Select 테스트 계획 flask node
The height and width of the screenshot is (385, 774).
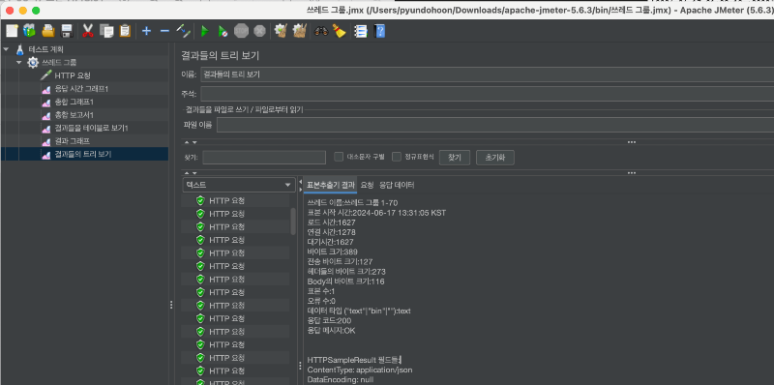[45, 49]
